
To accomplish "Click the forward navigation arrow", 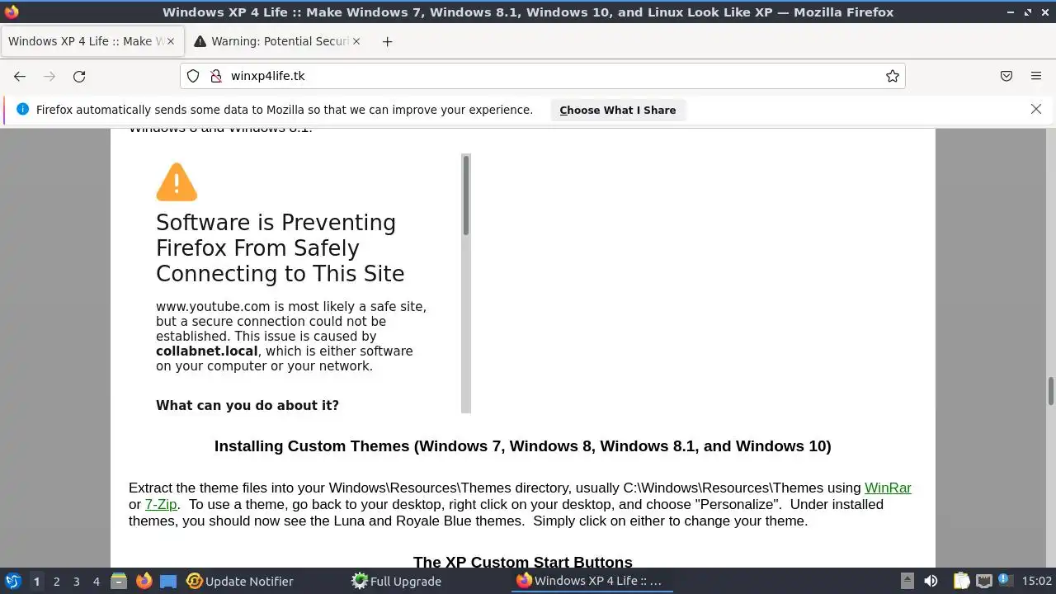I will [49, 76].
